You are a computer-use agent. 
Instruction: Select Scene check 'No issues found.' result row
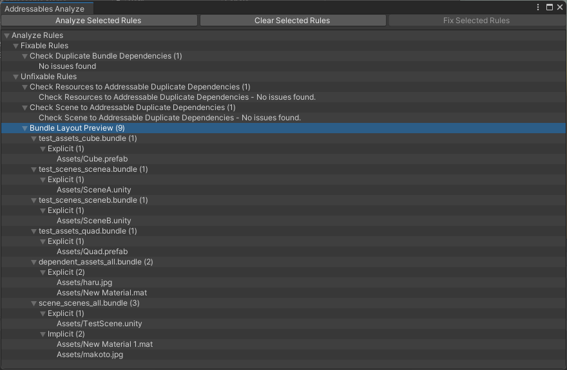tap(283, 118)
